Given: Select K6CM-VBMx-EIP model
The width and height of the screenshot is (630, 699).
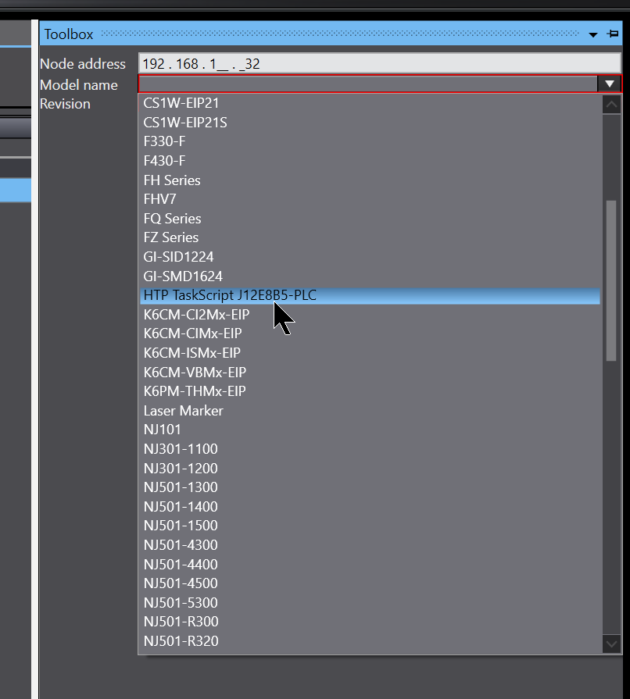Looking at the screenshot, I should point(370,372).
